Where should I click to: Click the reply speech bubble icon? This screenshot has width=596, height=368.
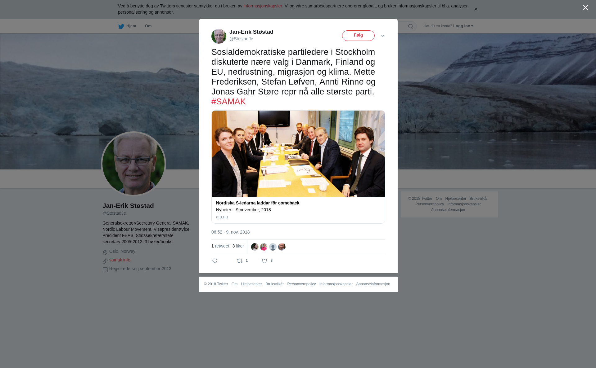[x=215, y=261]
